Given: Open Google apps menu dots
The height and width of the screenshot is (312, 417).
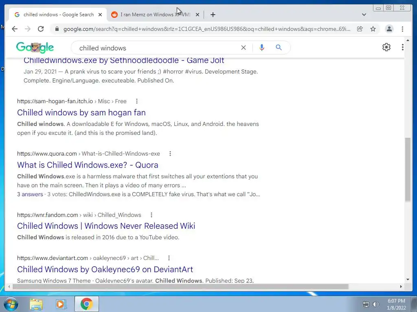Looking at the screenshot, I should tap(403, 47).
